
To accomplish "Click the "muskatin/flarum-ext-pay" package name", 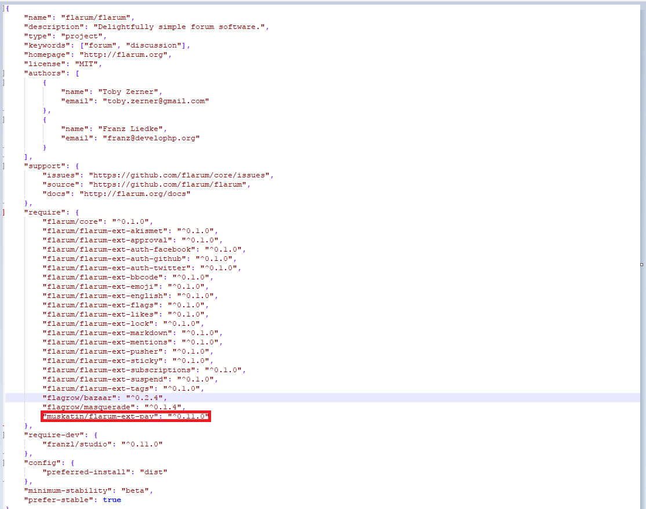I will tap(100, 416).
